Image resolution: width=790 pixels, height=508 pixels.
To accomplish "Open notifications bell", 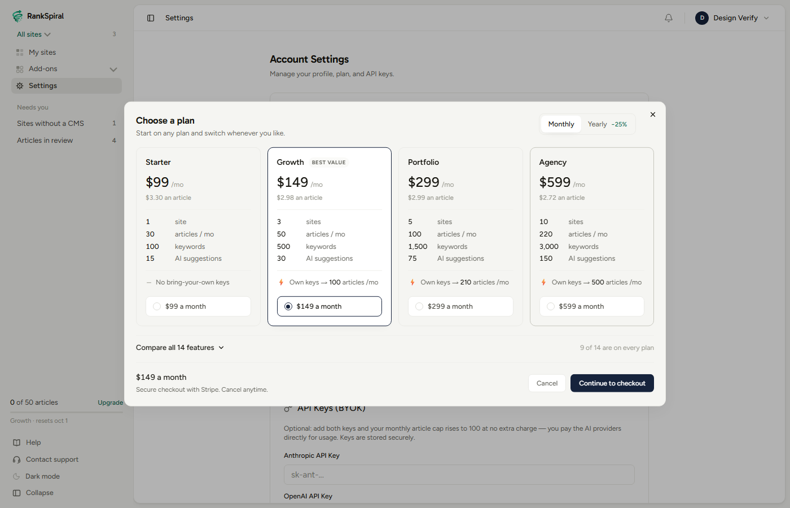I will [x=669, y=18].
